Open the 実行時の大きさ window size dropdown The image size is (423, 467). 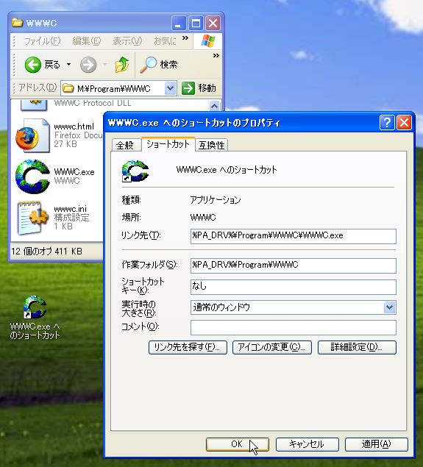pos(390,307)
